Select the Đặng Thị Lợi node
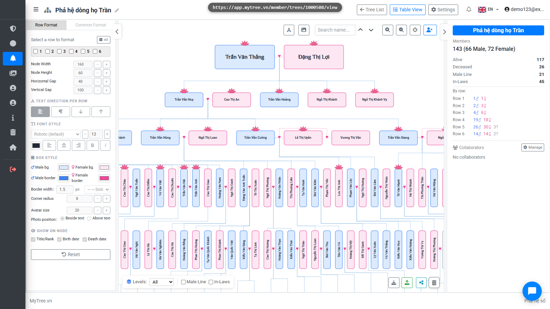550x309 pixels. tap(314, 57)
